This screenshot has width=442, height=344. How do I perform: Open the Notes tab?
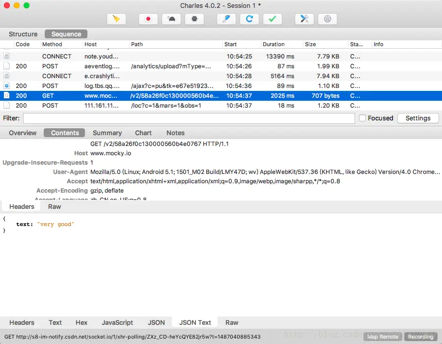point(175,133)
